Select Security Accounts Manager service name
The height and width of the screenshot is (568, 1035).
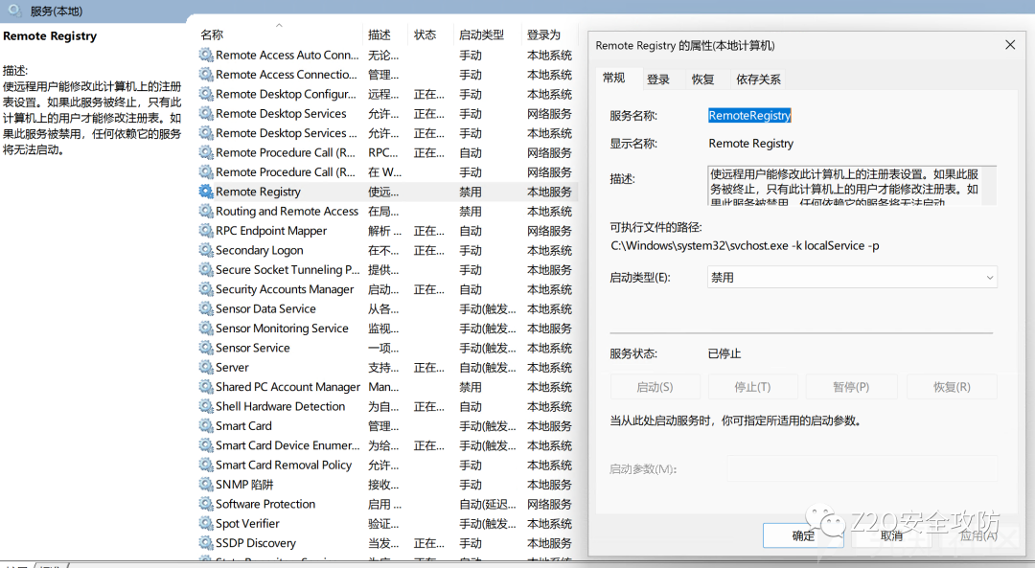[286, 289]
